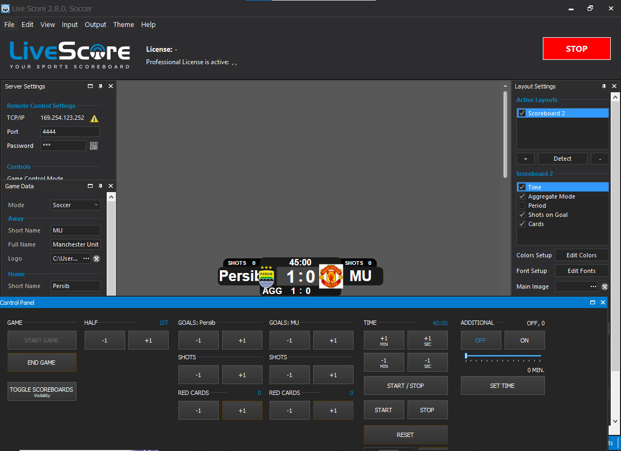Open Edit Fonts
Viewport: 621px width, 451px height.
(x=582, y=271)
